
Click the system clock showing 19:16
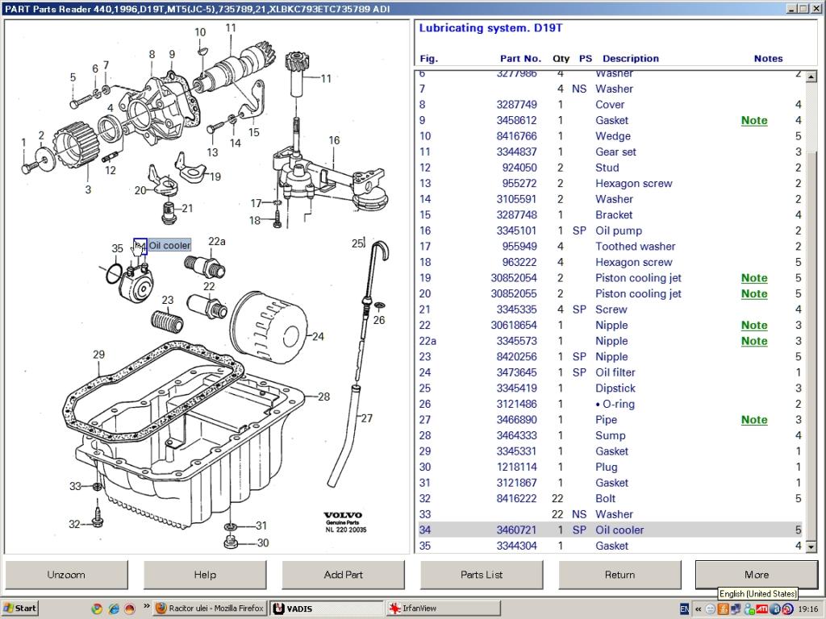pos(808,609)
